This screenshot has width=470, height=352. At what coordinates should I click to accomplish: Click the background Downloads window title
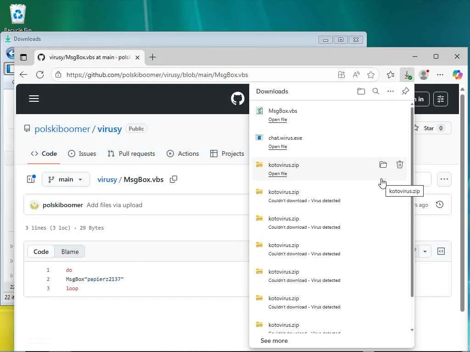(27, 39)
